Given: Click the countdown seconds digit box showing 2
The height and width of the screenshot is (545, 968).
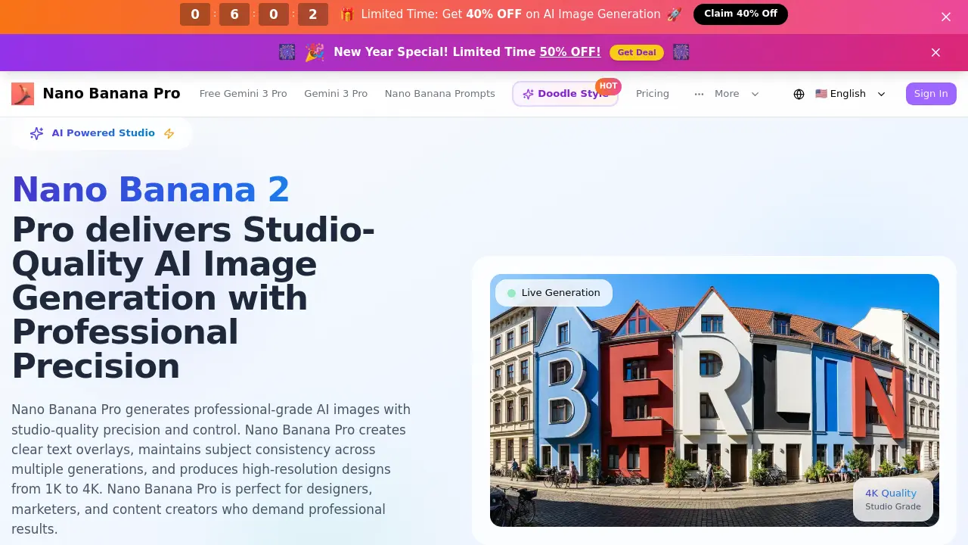Looking at the screenshot, I should 313,14.
